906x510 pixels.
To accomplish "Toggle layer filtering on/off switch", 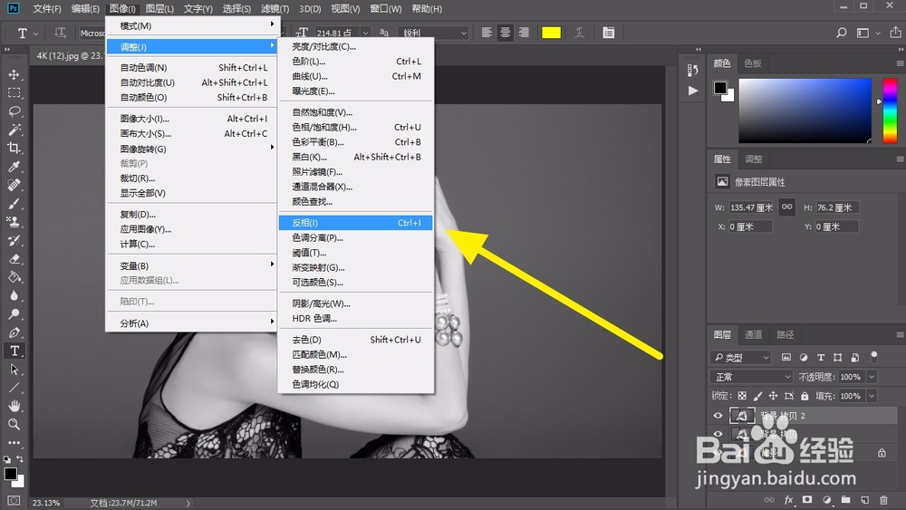I will tap(874, 356).
